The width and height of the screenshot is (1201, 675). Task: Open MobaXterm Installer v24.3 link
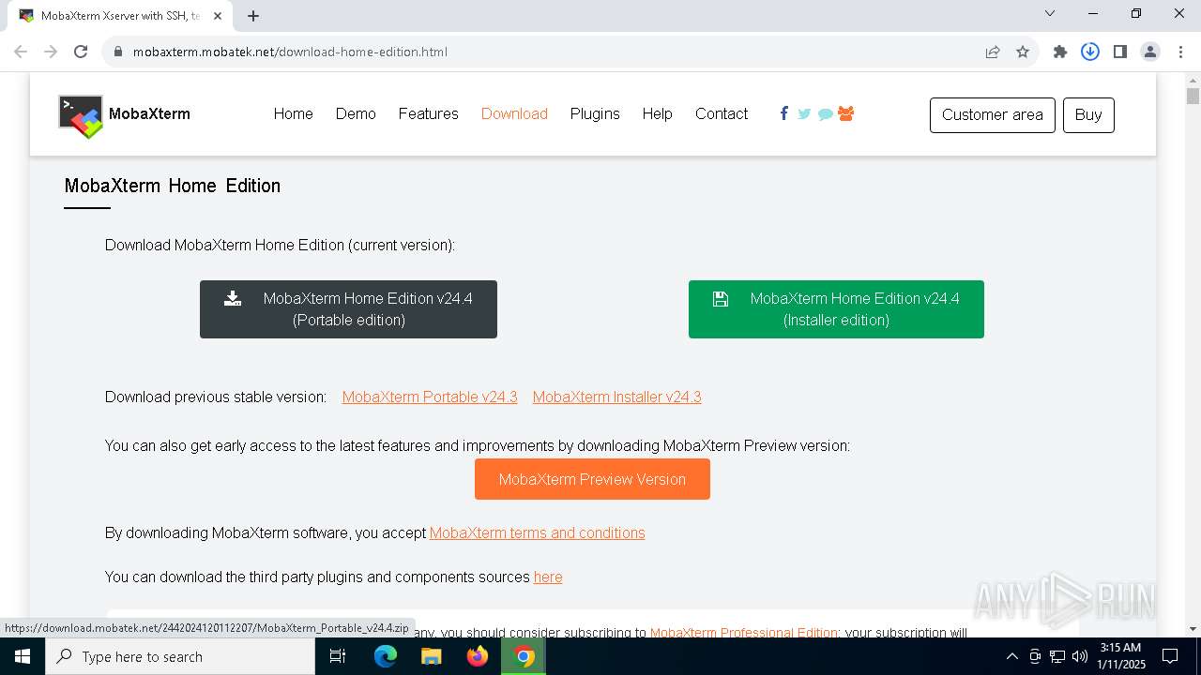click(617, 397)
